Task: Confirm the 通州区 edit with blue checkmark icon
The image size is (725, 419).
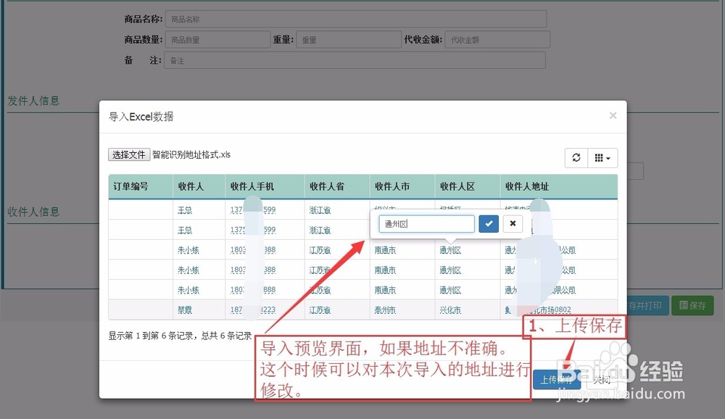Action: click(488, 224)
